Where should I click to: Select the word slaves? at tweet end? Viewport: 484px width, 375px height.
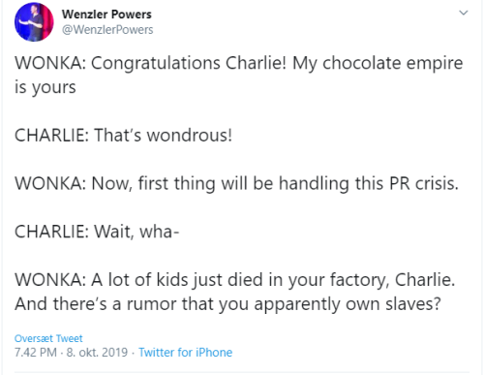click(x=413, y=304)
